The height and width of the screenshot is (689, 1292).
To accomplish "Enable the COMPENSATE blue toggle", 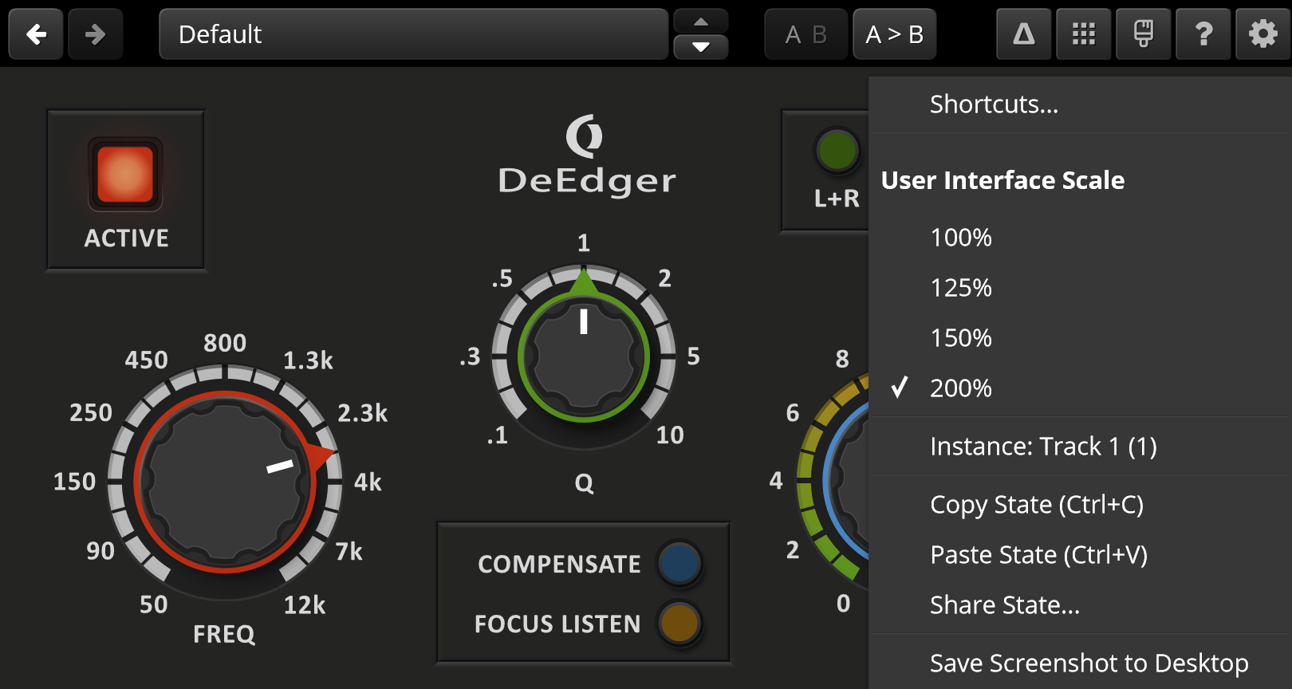I will [x=679, y=563].
